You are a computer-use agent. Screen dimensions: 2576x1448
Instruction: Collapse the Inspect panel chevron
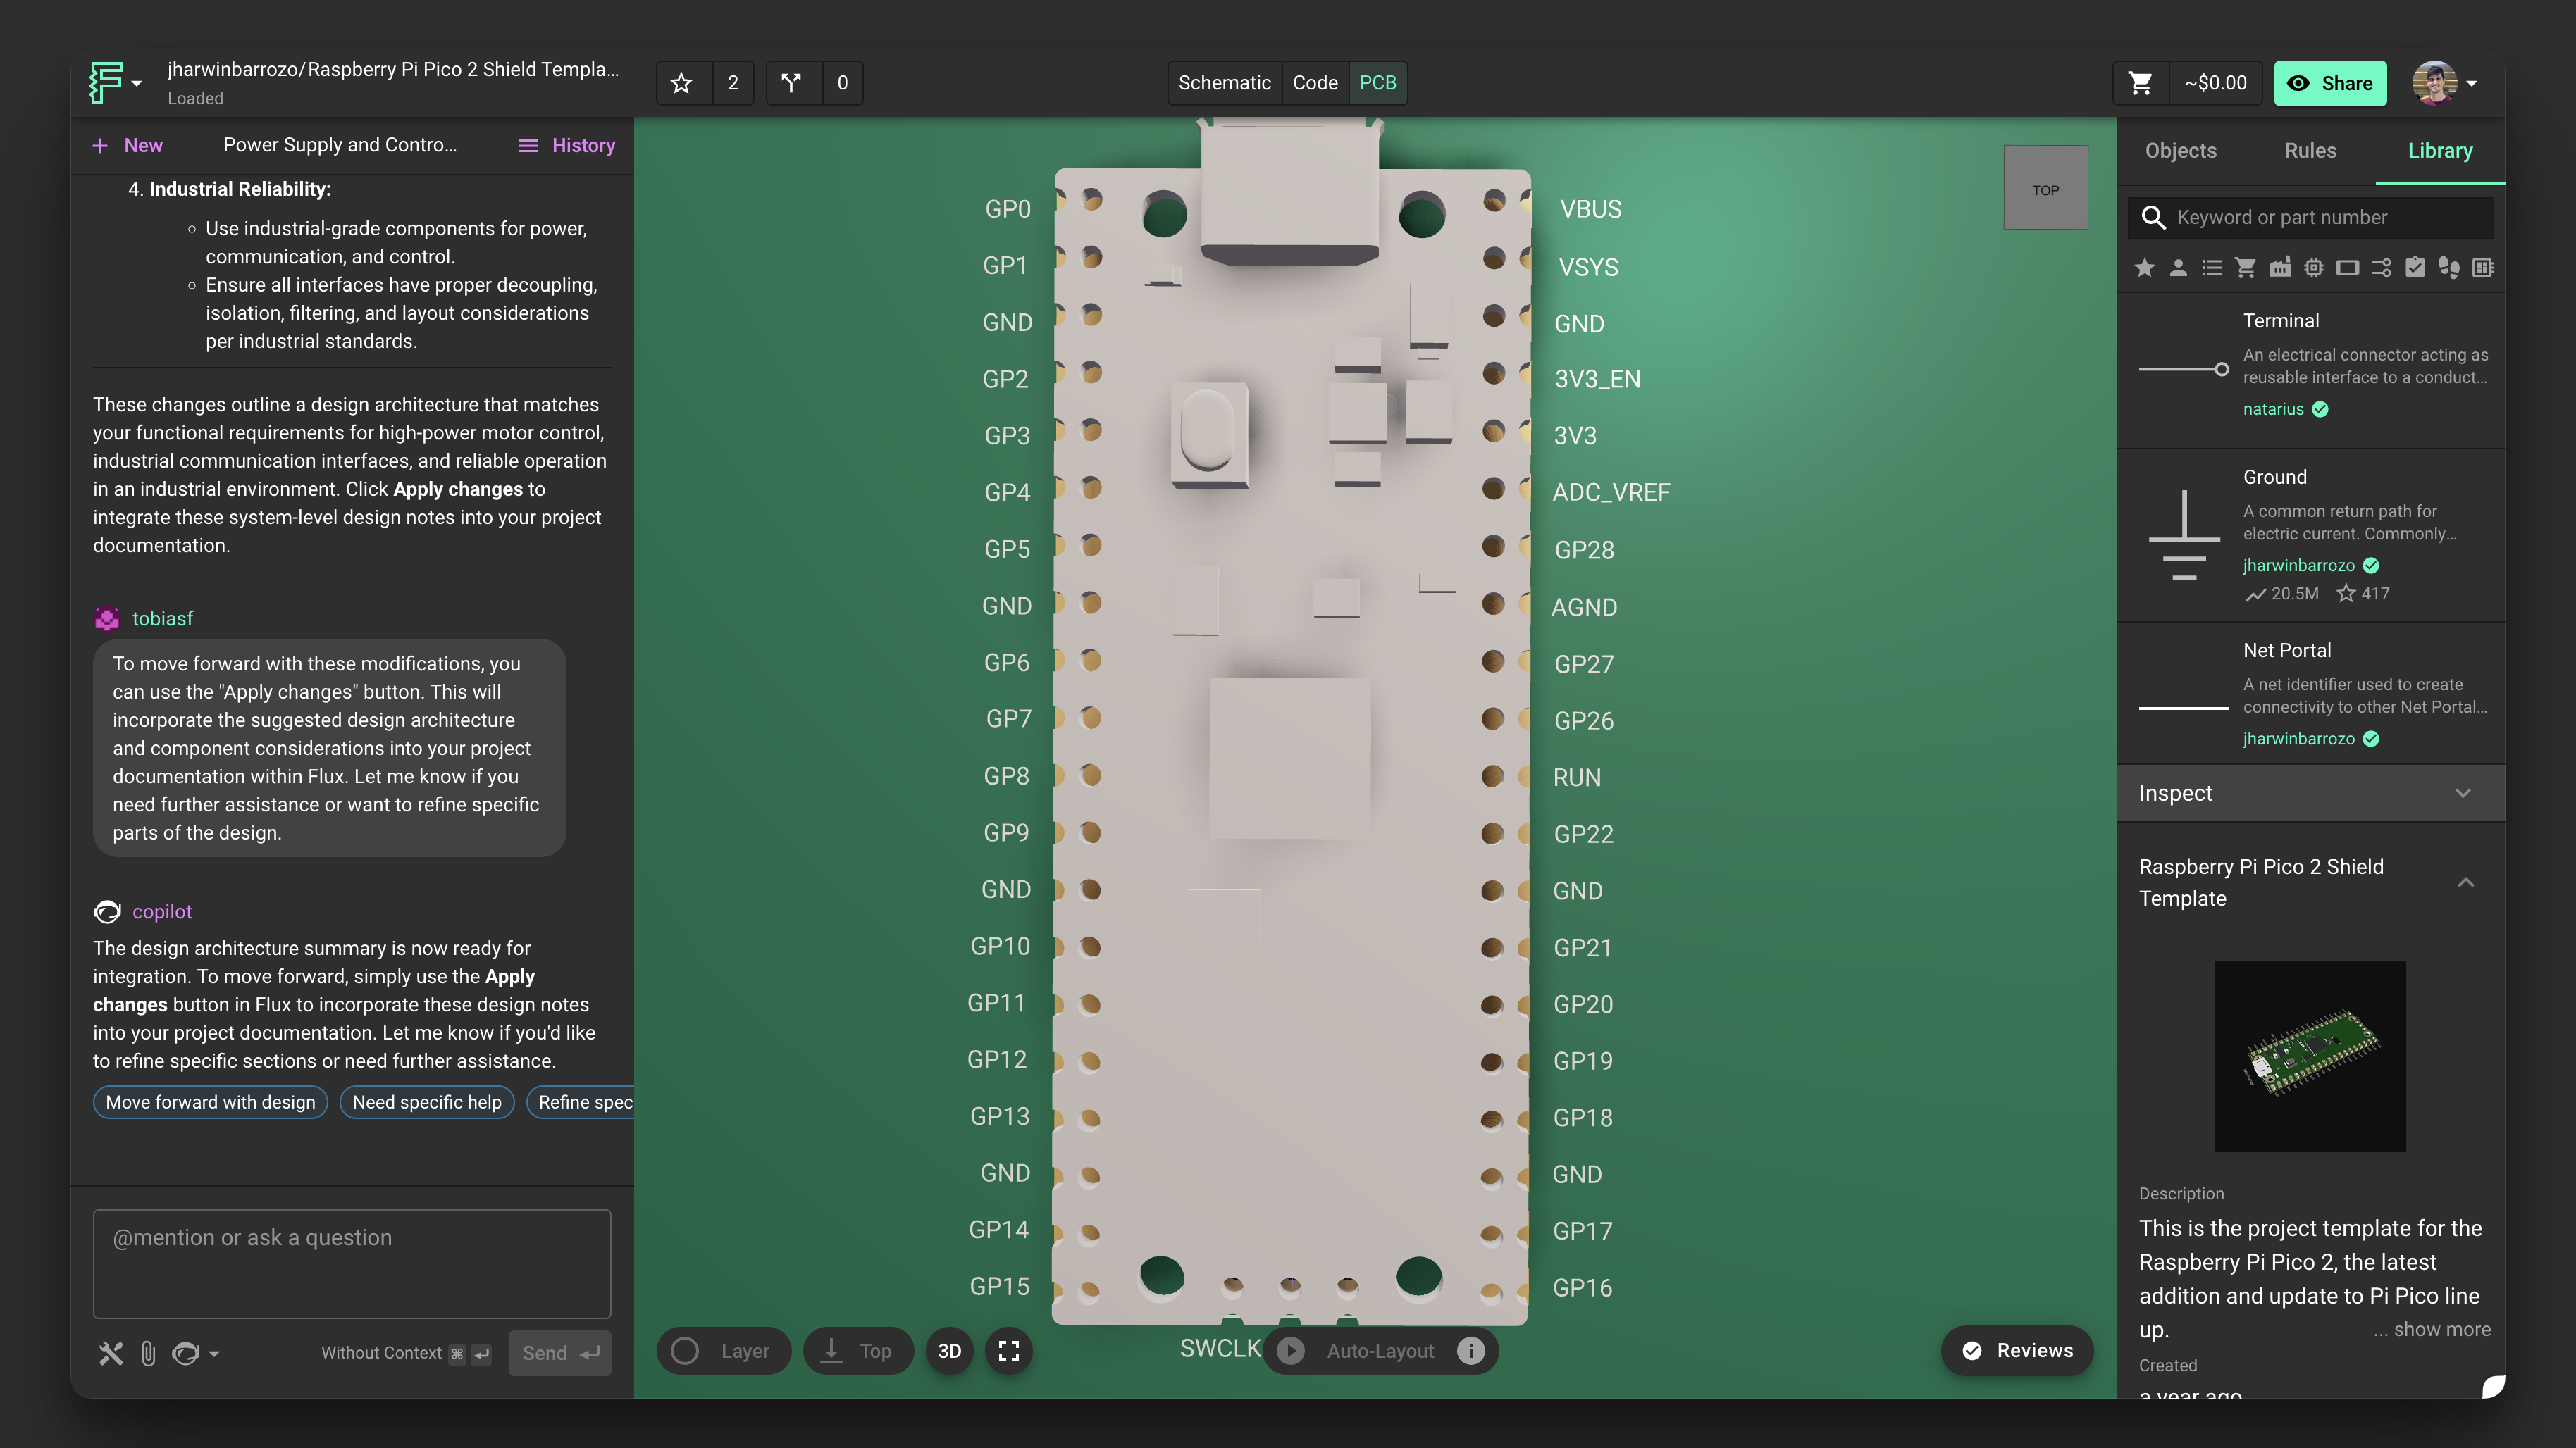(x=2463, y=794)
